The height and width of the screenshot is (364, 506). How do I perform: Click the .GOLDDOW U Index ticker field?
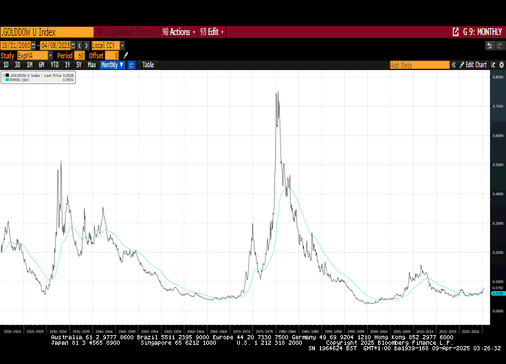coord(47,32)
